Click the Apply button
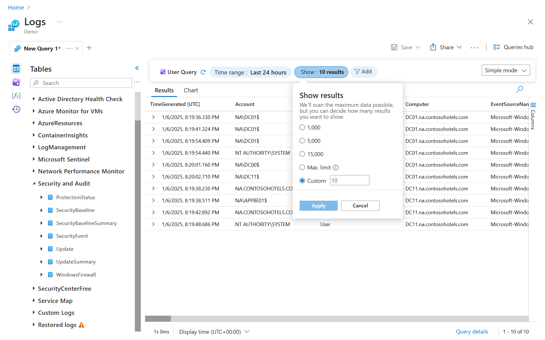 (318, 206)
